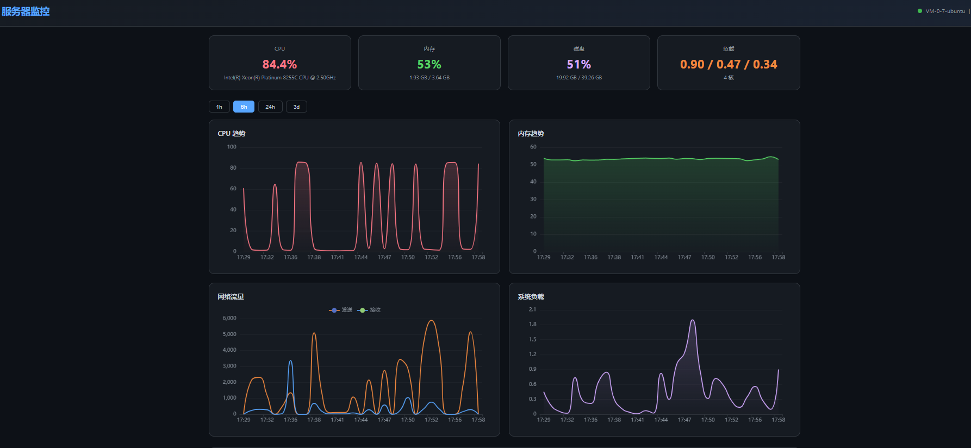971x448 pixels.
Task: Open the 磁盘 51% stat card
Action: [579, 63]
